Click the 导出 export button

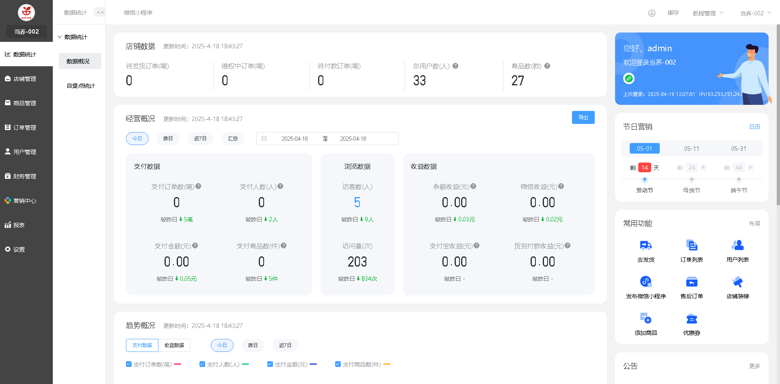click(583, 117)
